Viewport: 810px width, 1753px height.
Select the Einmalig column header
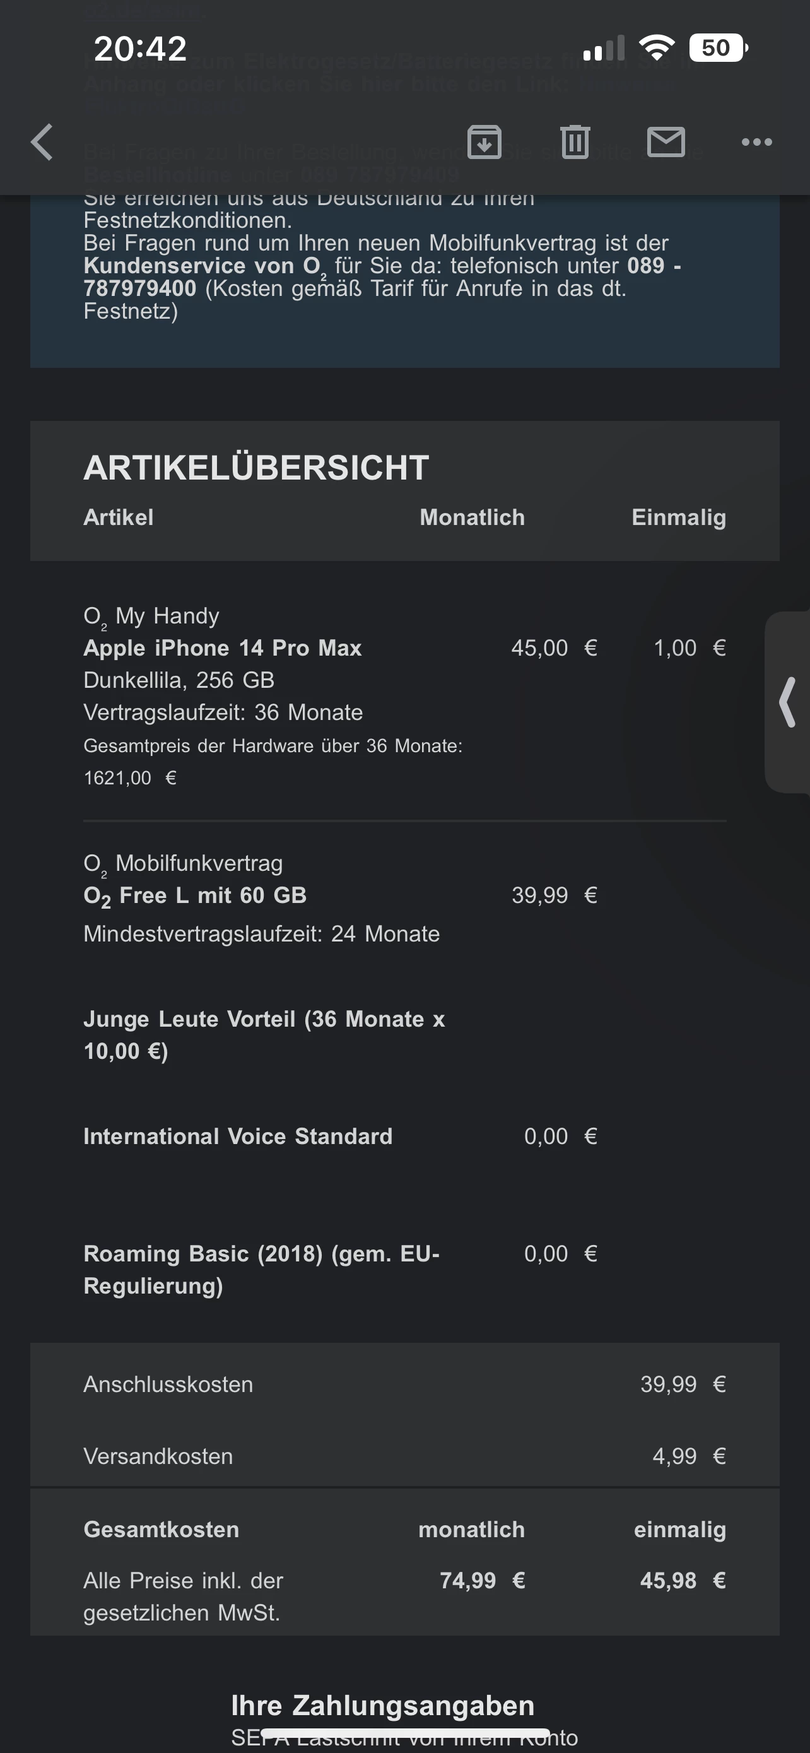point(678,517)
